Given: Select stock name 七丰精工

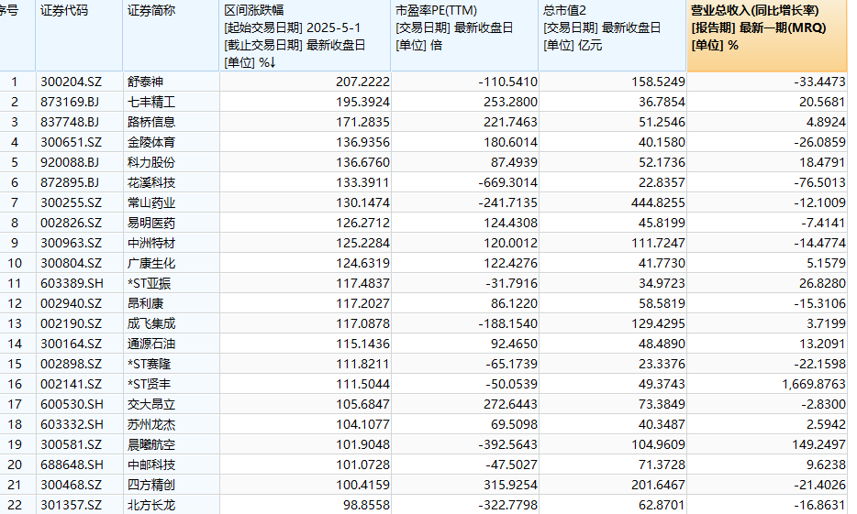Looking at the screenshot, I should tap(151, 102).
